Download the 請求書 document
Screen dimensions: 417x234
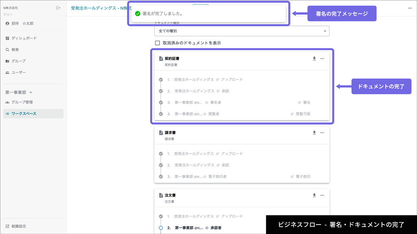coord(314,132)
